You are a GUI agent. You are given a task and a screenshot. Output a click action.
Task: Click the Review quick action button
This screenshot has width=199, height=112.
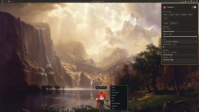[x=184, y=15]
